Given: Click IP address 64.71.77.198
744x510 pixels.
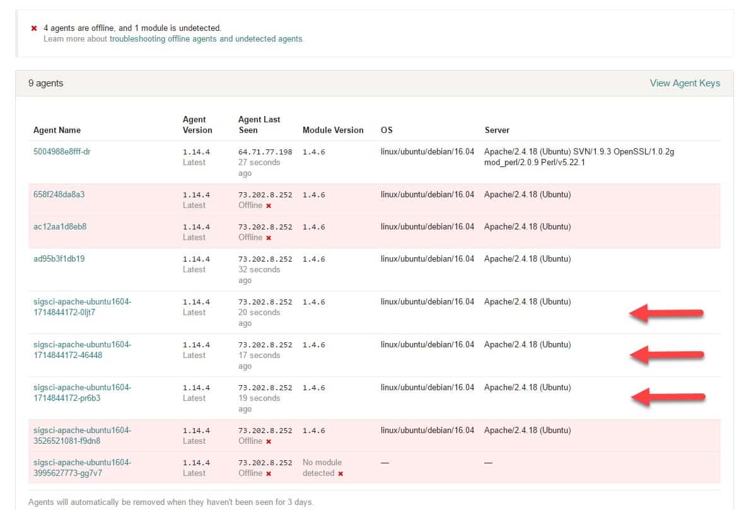Looking at the screenshot, I should click(265, 152).
